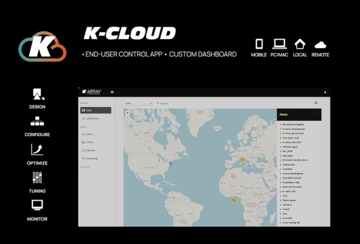Expand the test plant chevron
Viewport: 360px width, 244px height.
click(280, 156)
